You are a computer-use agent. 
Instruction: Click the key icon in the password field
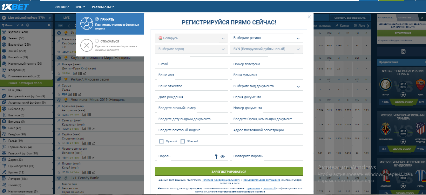tap(216, 156)
